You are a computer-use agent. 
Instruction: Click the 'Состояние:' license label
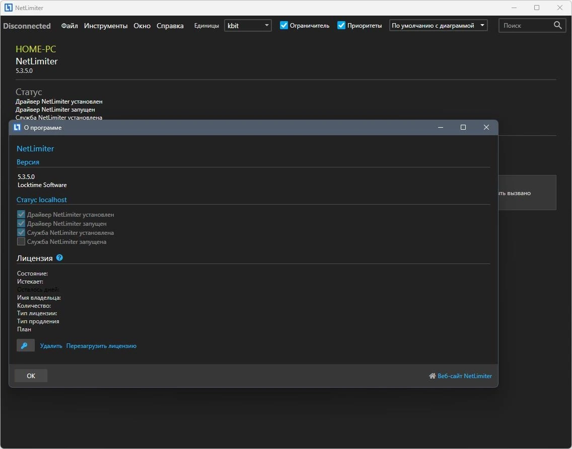32,273
